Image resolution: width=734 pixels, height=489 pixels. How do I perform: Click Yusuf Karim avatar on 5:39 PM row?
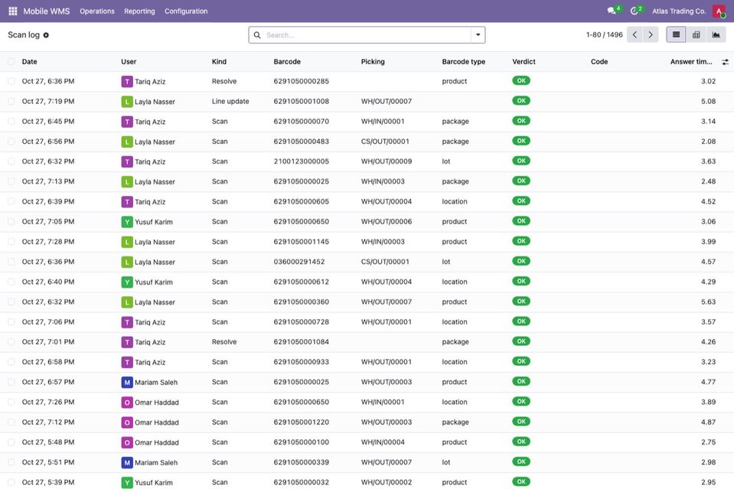click(127, 482)
